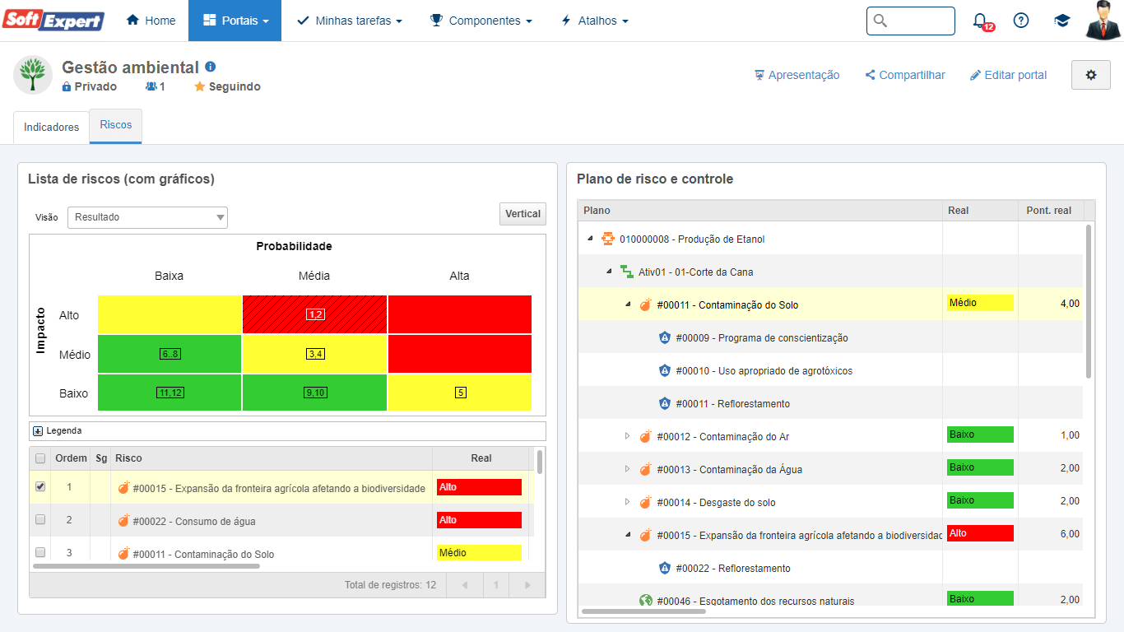Click the hatched red matrix cell labeled 1,2
This screenshot has height=632, width=1124.
pyautogui.click(x=314, y=314)
